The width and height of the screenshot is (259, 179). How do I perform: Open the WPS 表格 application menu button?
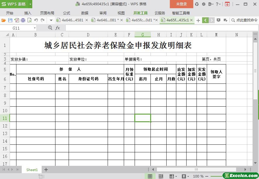pos(14,4)
